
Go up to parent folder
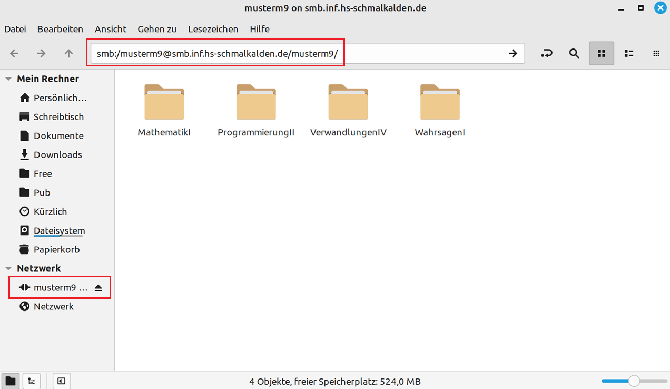[x=68, y=53]
